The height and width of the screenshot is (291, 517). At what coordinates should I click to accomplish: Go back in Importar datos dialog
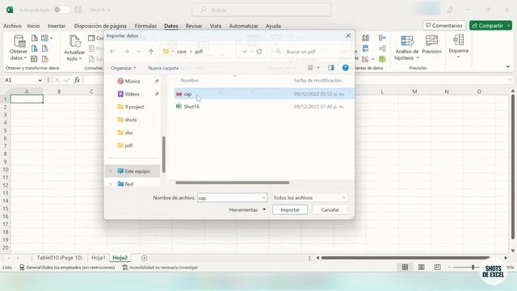(x=112, y=52)
